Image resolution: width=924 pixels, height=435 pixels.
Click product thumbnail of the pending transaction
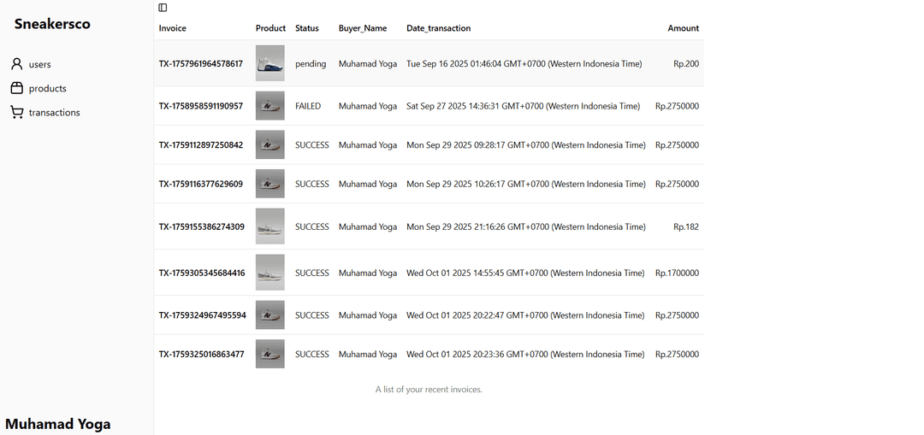[x=269, y=63]
